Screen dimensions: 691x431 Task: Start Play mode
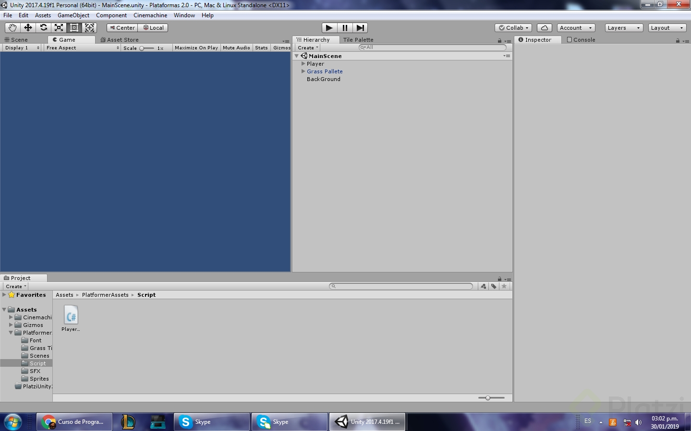(329, 28)
